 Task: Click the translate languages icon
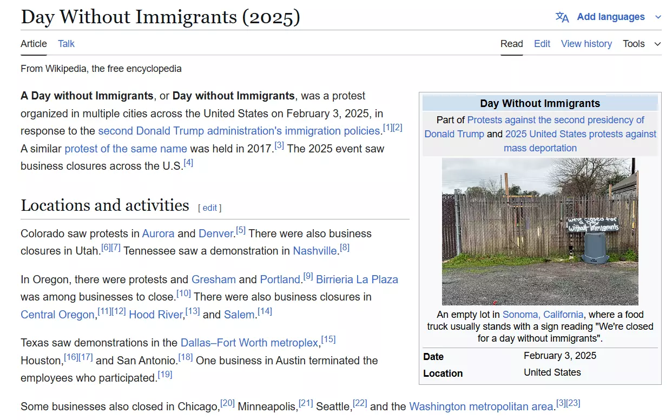[x=562, y=17]
